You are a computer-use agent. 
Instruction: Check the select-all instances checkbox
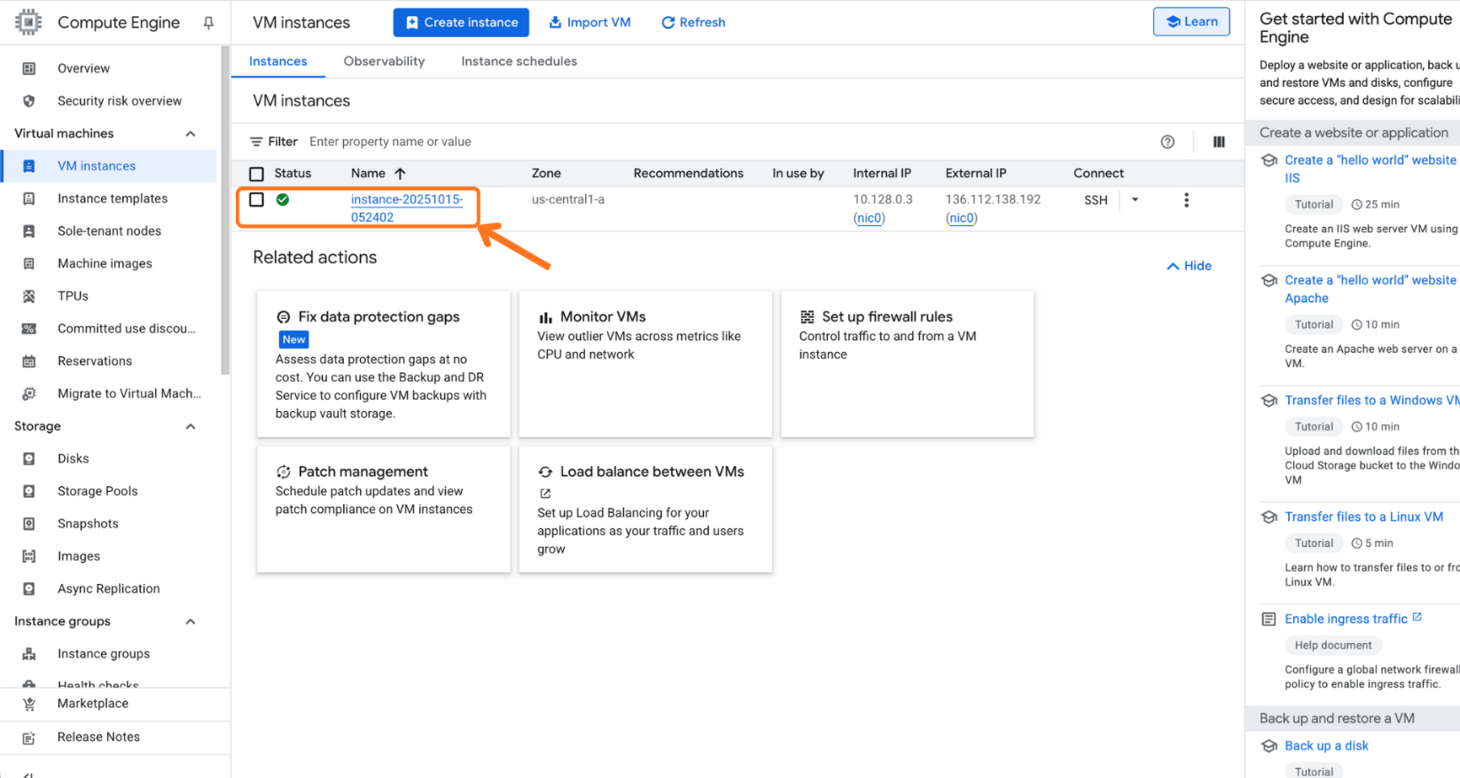pos(256,174)
